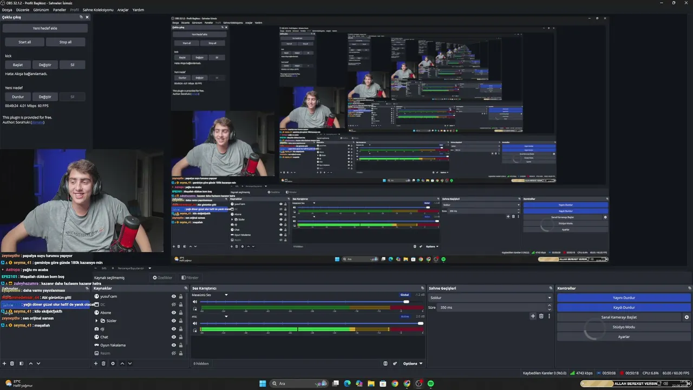Move scene up in Sahneler panel

(31, 363)
